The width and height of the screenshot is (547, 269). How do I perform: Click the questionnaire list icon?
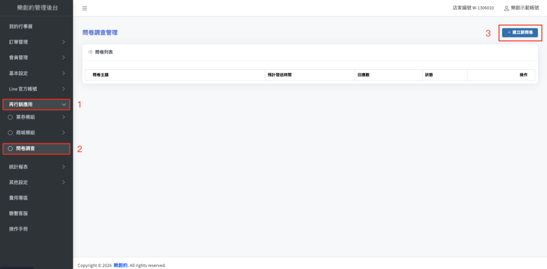pyautogui.click(x=90, y=52)
